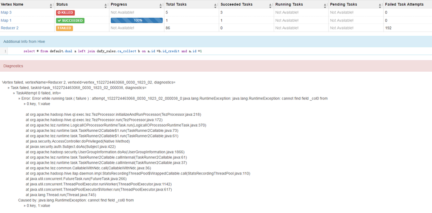This screenshot has height=213, width=432.
Task: Click the TezProcessor.initializeAndRunProcessor stack line
Action: (114, 114)
